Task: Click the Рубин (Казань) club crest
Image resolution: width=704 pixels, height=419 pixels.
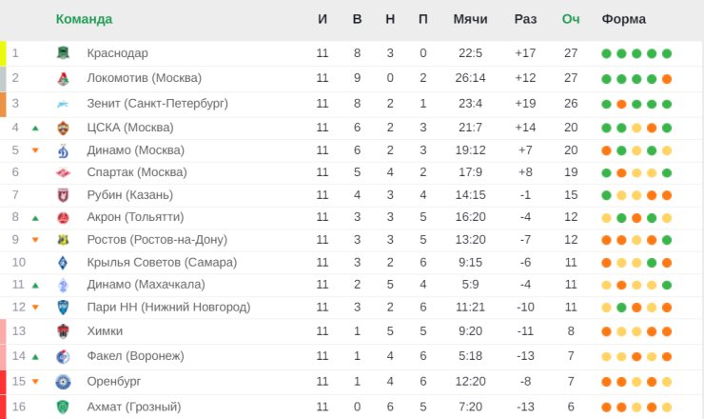Action: (x=64, y=195)
